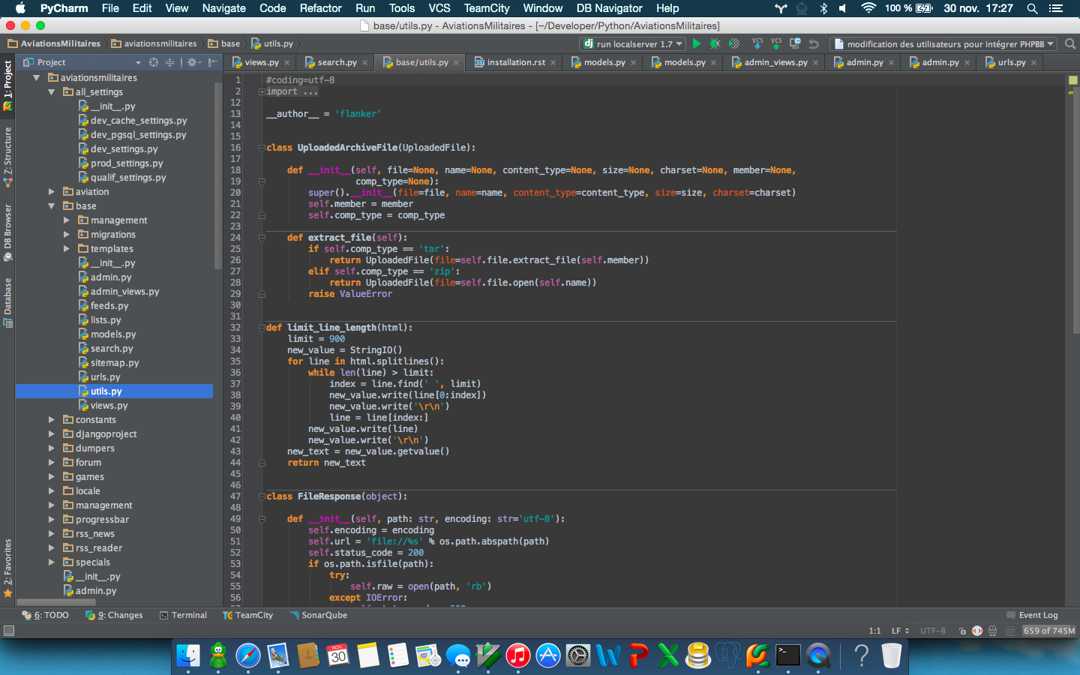Expand the forum folder in tree
Screen dimensions: 1080x675
pyautogui.click(x=52, y=463)
